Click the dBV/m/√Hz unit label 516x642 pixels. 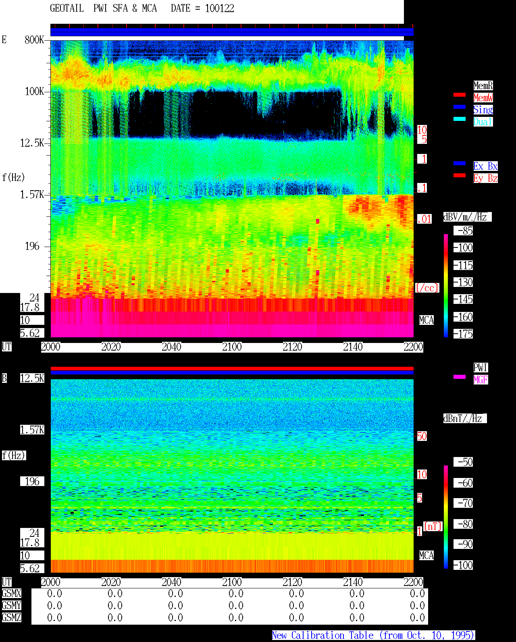coord(467,217)
